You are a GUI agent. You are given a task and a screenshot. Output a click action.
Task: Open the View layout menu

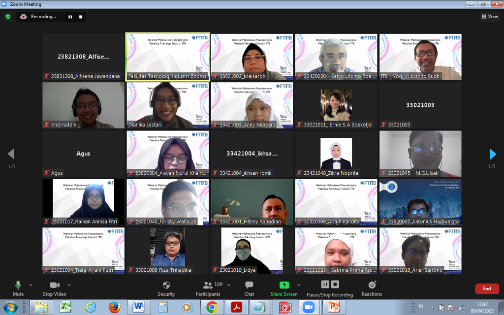(490, 17)
